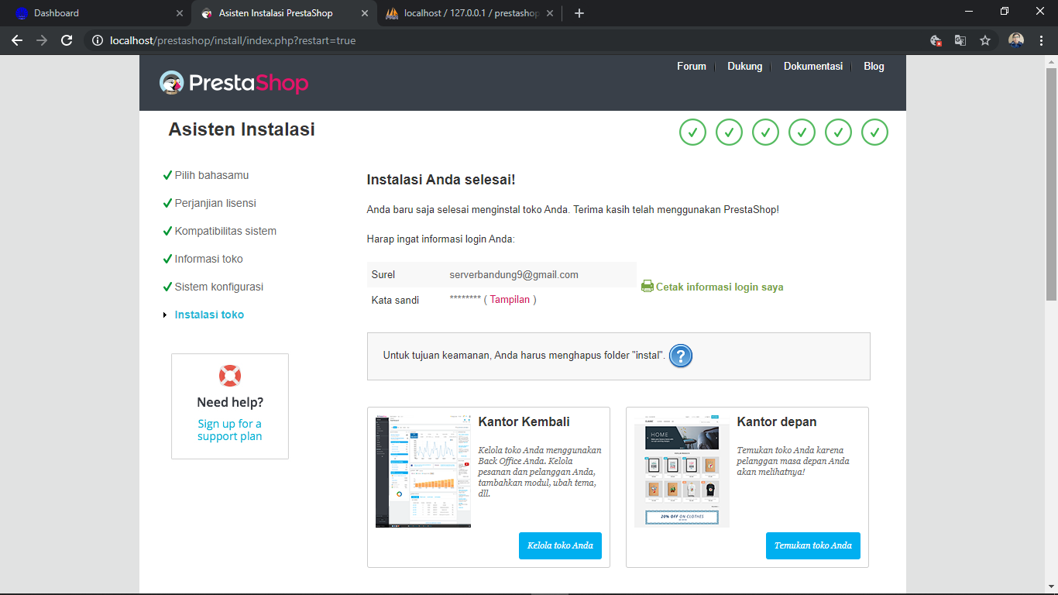Close the localhost phpMyAdmin tab
This screenshot has width=1058, height=595.
point(550,13)
